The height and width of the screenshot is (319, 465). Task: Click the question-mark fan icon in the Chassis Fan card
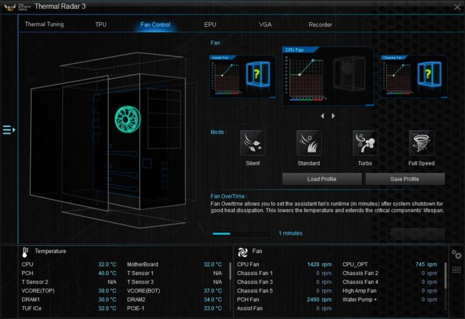click(x=429, y=74)
